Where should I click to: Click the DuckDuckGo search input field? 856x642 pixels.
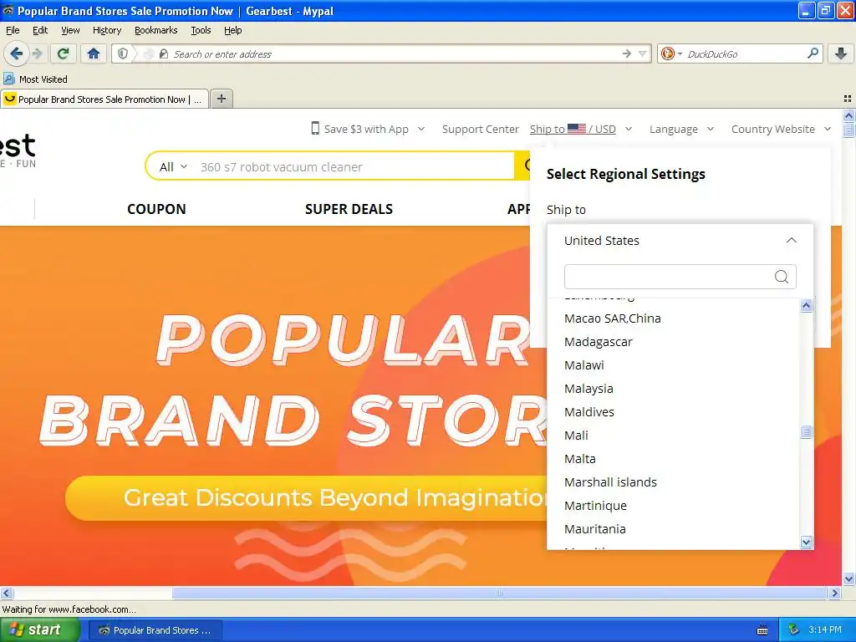pos(743,54)
